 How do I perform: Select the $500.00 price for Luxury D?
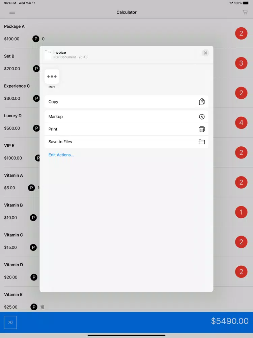[12, 128]
